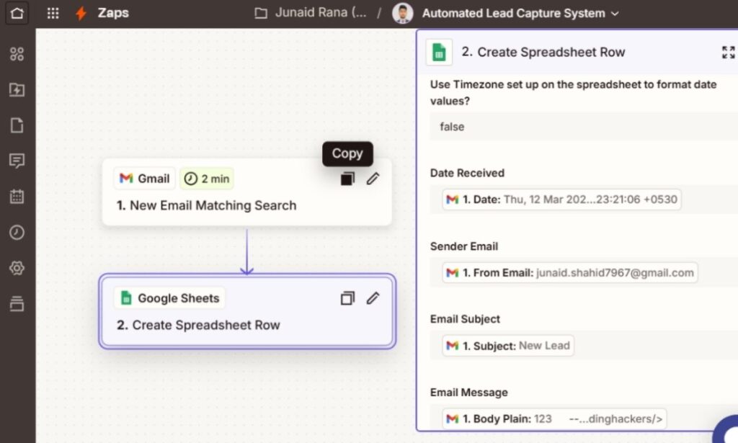Rename the Gmail step with pencil icon
The image size is (738, 443).
click(373, 179)
